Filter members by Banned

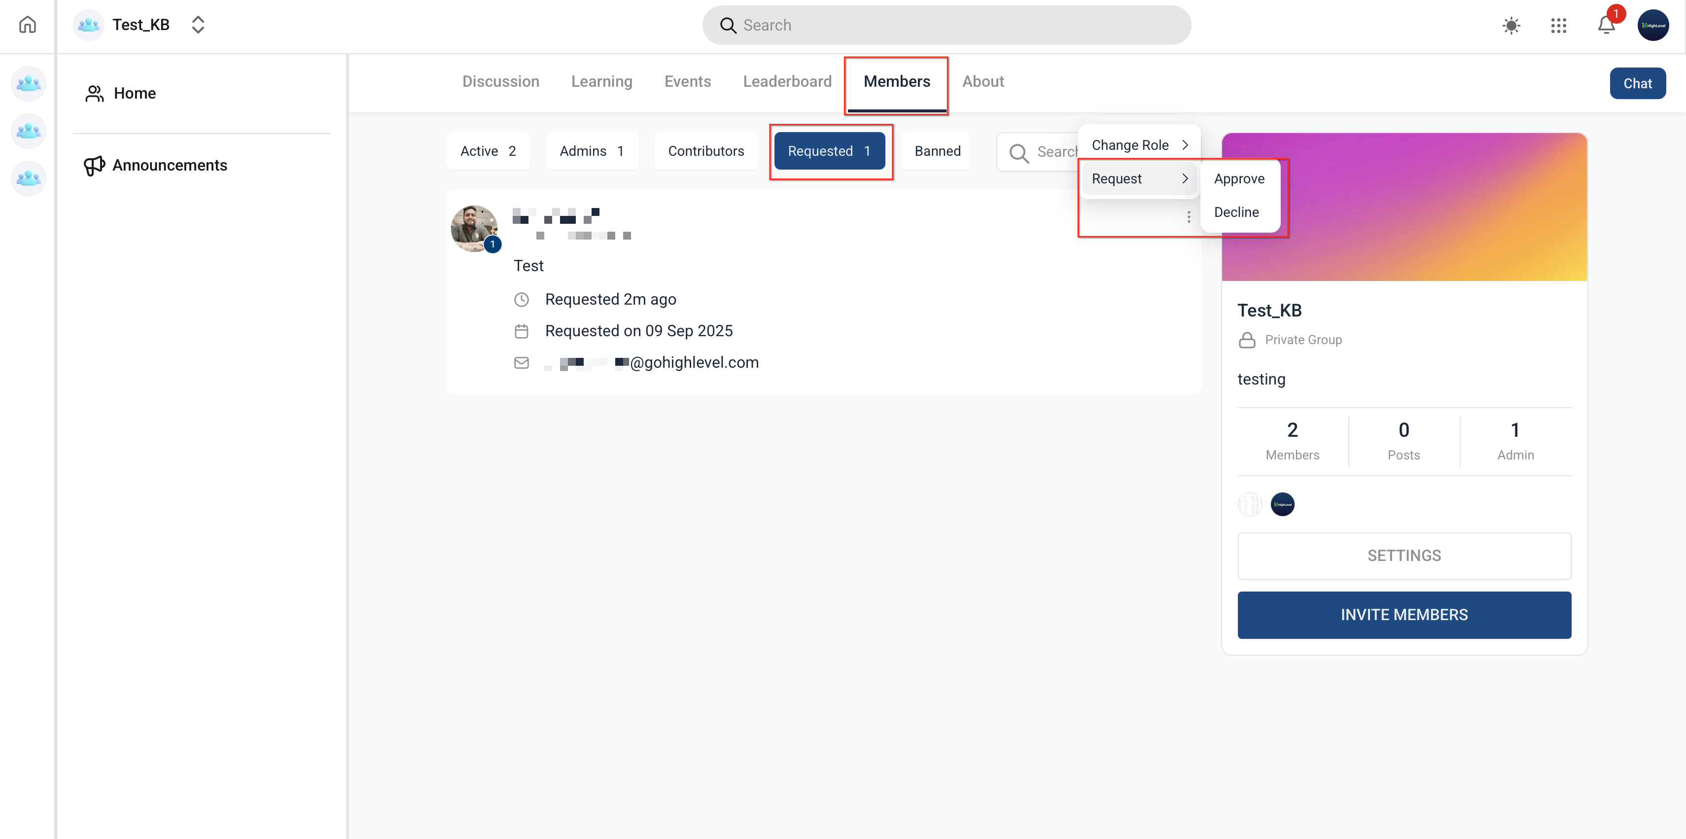(x=937, y=151)
